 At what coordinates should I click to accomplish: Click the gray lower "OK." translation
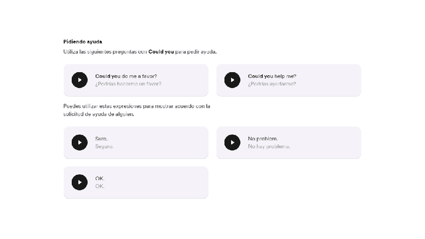[x=100, y=186]
